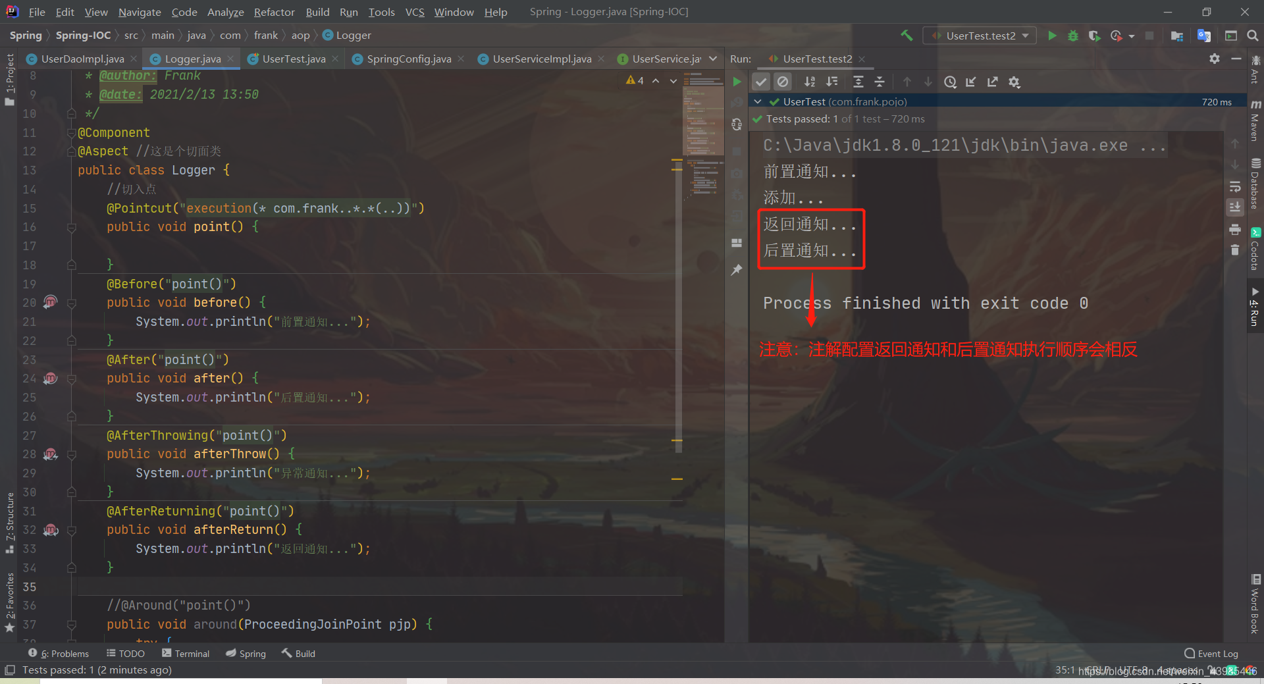The width and height of the screenshot is (1264, 684).
Task: Rerun the test in Run panel
Action: coord(737,82)
